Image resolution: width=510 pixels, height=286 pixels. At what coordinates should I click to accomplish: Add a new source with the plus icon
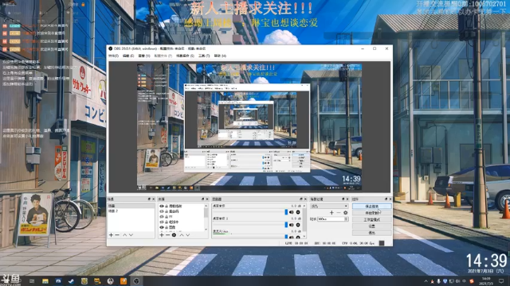[162, 235]
